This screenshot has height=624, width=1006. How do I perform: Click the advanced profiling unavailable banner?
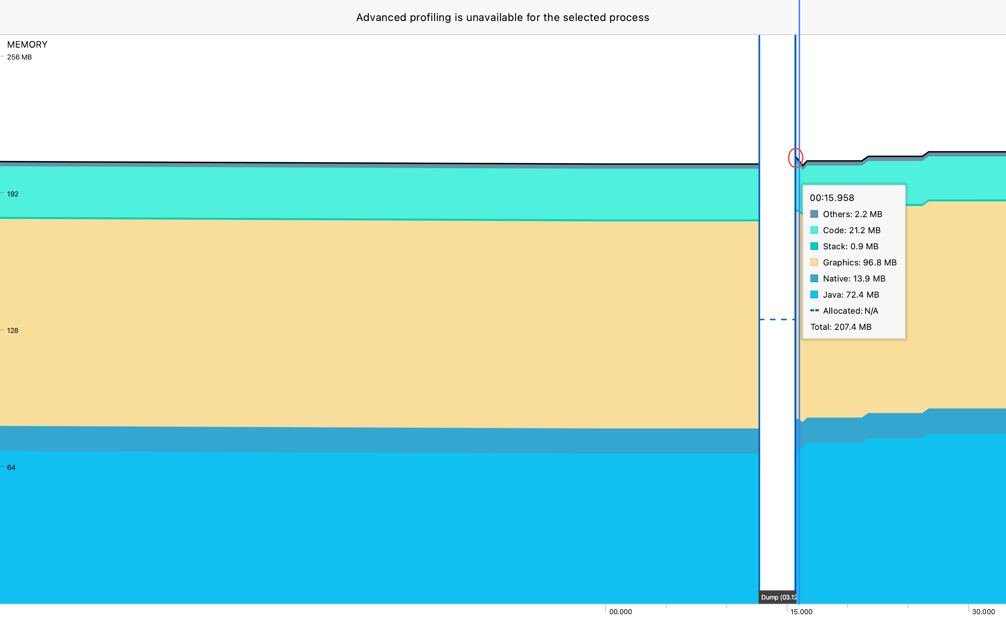[x=502, y=18]
